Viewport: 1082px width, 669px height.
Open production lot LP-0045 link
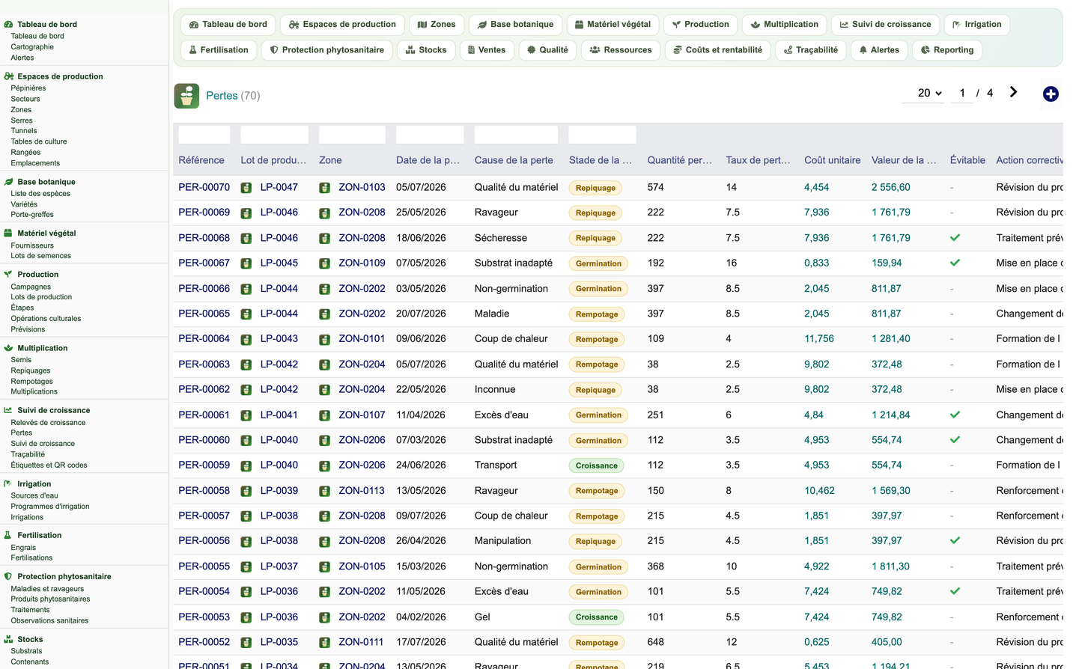[x=279, y=263]
